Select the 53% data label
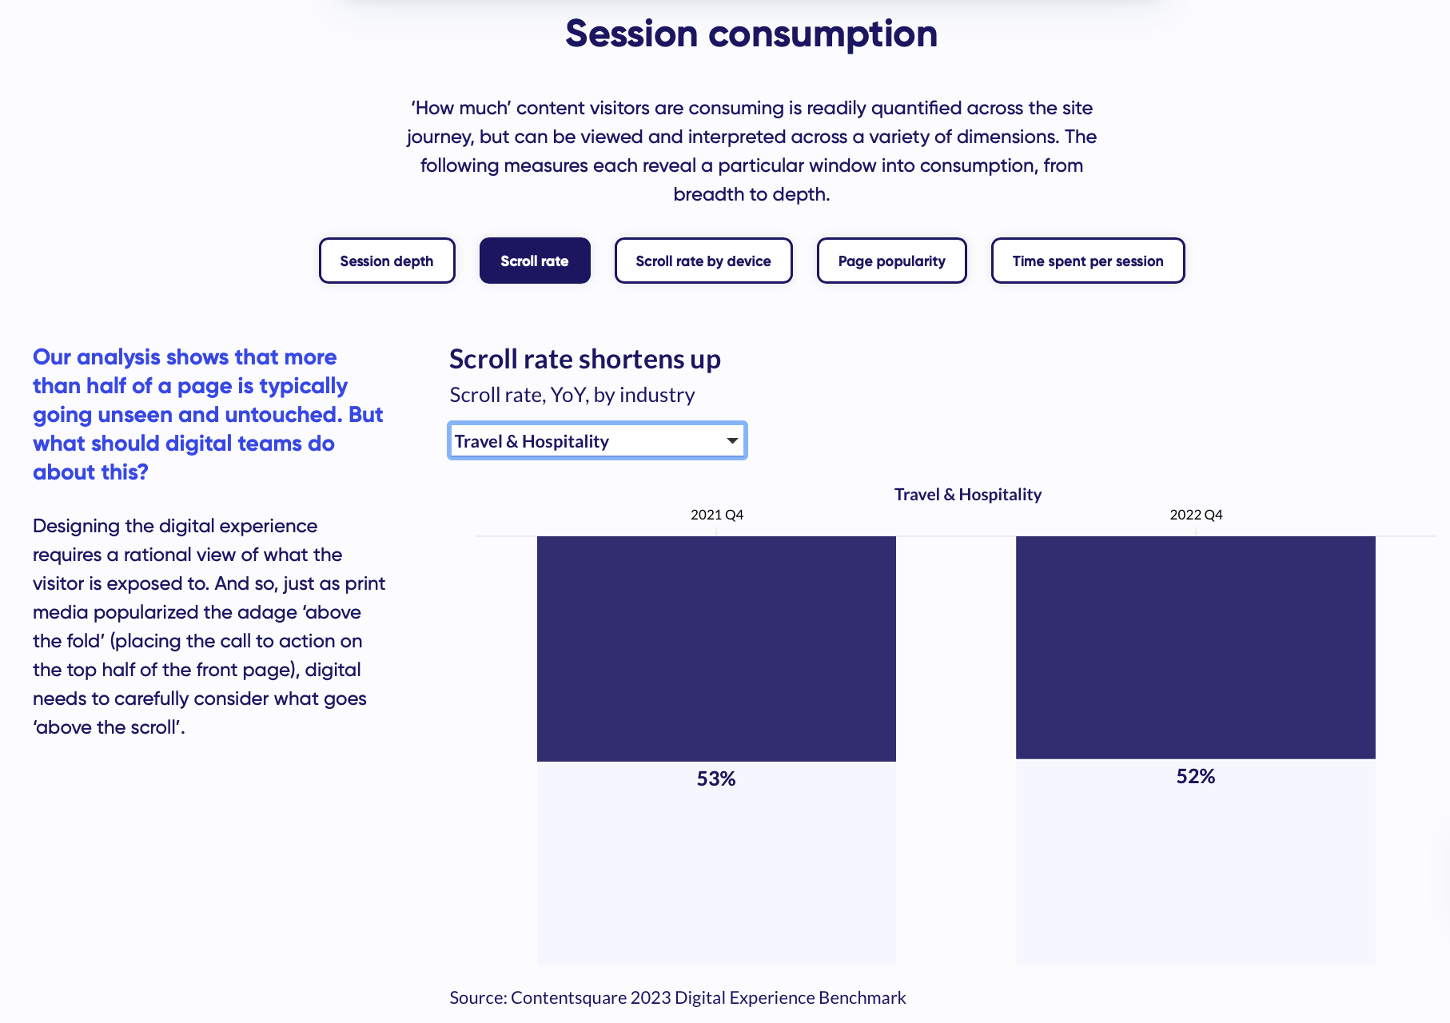Image resolution: width=1450 pixels, height=1023 pixels. pyautogui.click(x=715, y=778)
